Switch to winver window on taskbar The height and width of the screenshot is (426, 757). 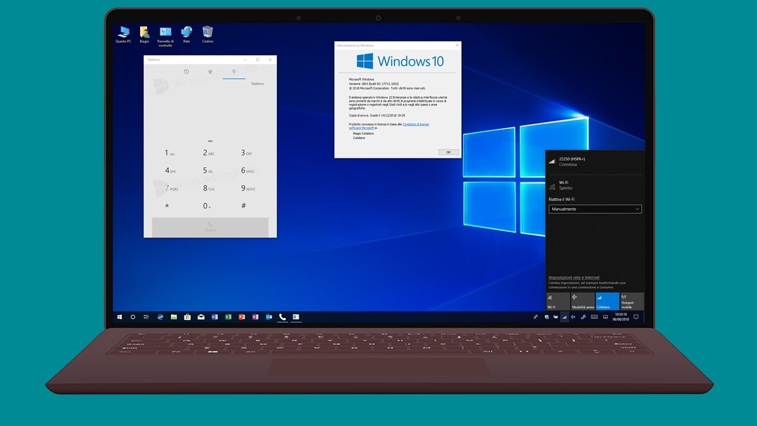click(x=296, y=317)
